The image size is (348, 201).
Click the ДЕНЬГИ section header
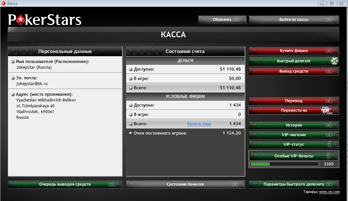pos(185,60)
